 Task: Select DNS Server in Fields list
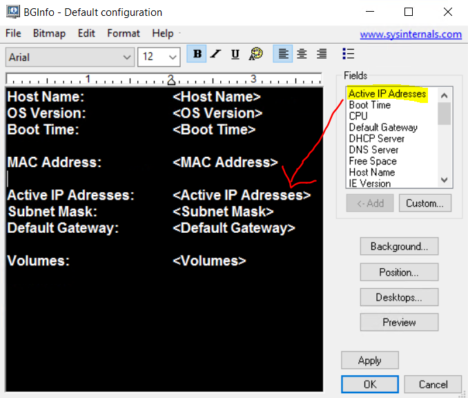click(x=373, y=149)
